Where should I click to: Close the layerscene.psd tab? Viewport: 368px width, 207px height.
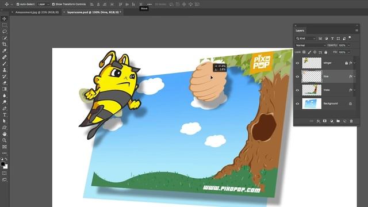(64, 12)
